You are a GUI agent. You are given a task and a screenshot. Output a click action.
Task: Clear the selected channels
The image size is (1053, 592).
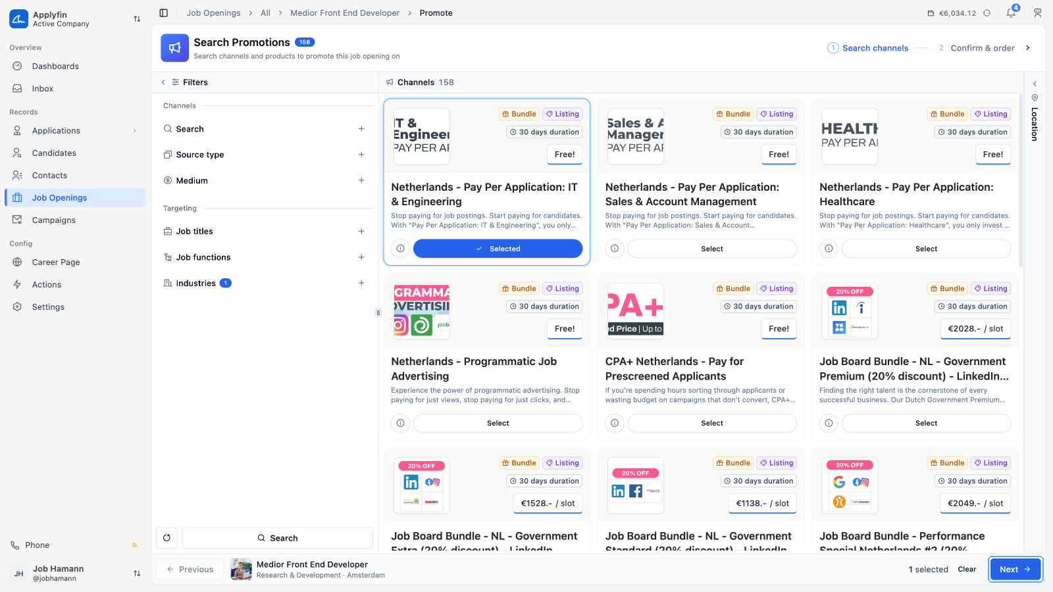point(967,570)
